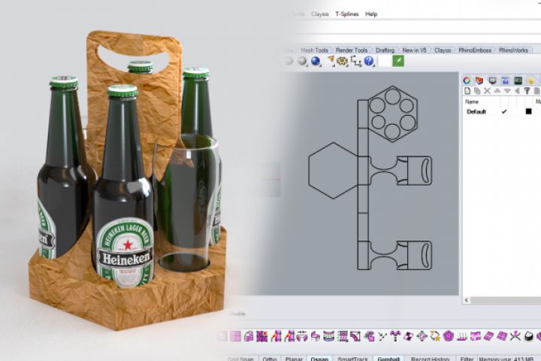Viewport: 541px width, 361px height.
Task: Click the black and white sphere icon
Action: tap(528, 335)
